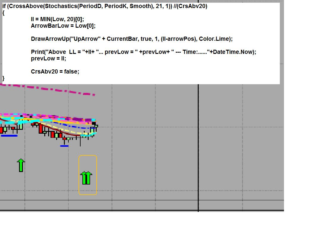
Task: Click the 'prevLow = ll;' code line
Action: tap(48, 59)
